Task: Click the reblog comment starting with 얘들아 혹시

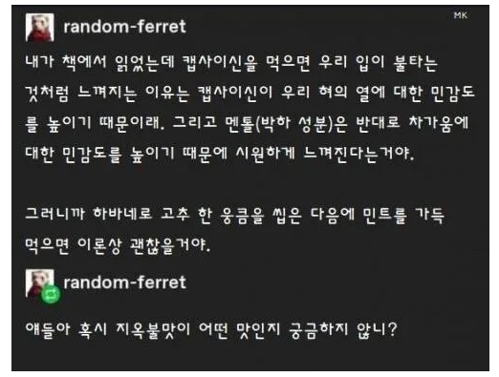Action: (x=211, y=330)
